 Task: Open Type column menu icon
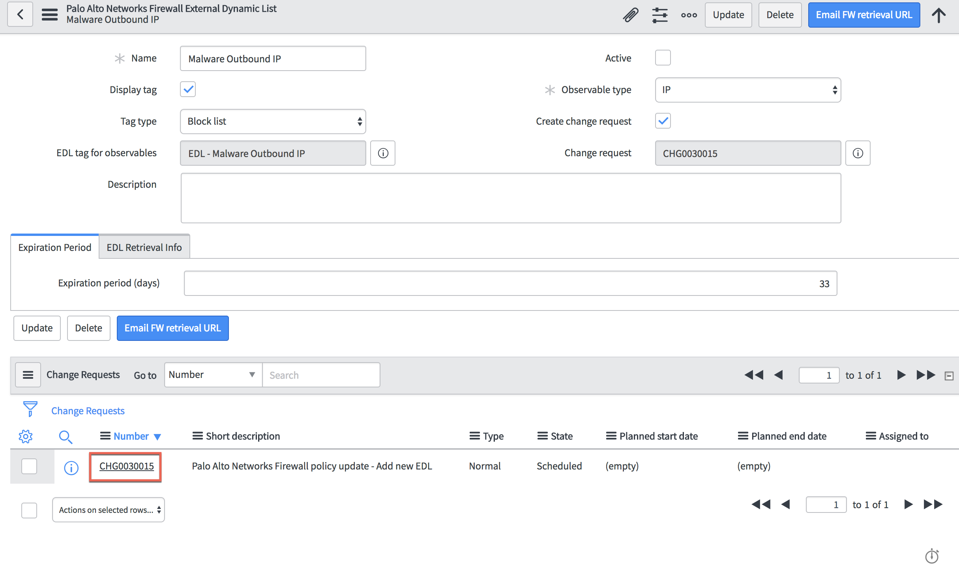[474, 436]
